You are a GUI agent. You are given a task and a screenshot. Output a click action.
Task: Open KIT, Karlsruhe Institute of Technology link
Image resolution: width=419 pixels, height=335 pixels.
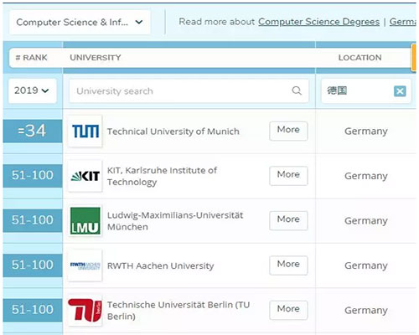162,176
